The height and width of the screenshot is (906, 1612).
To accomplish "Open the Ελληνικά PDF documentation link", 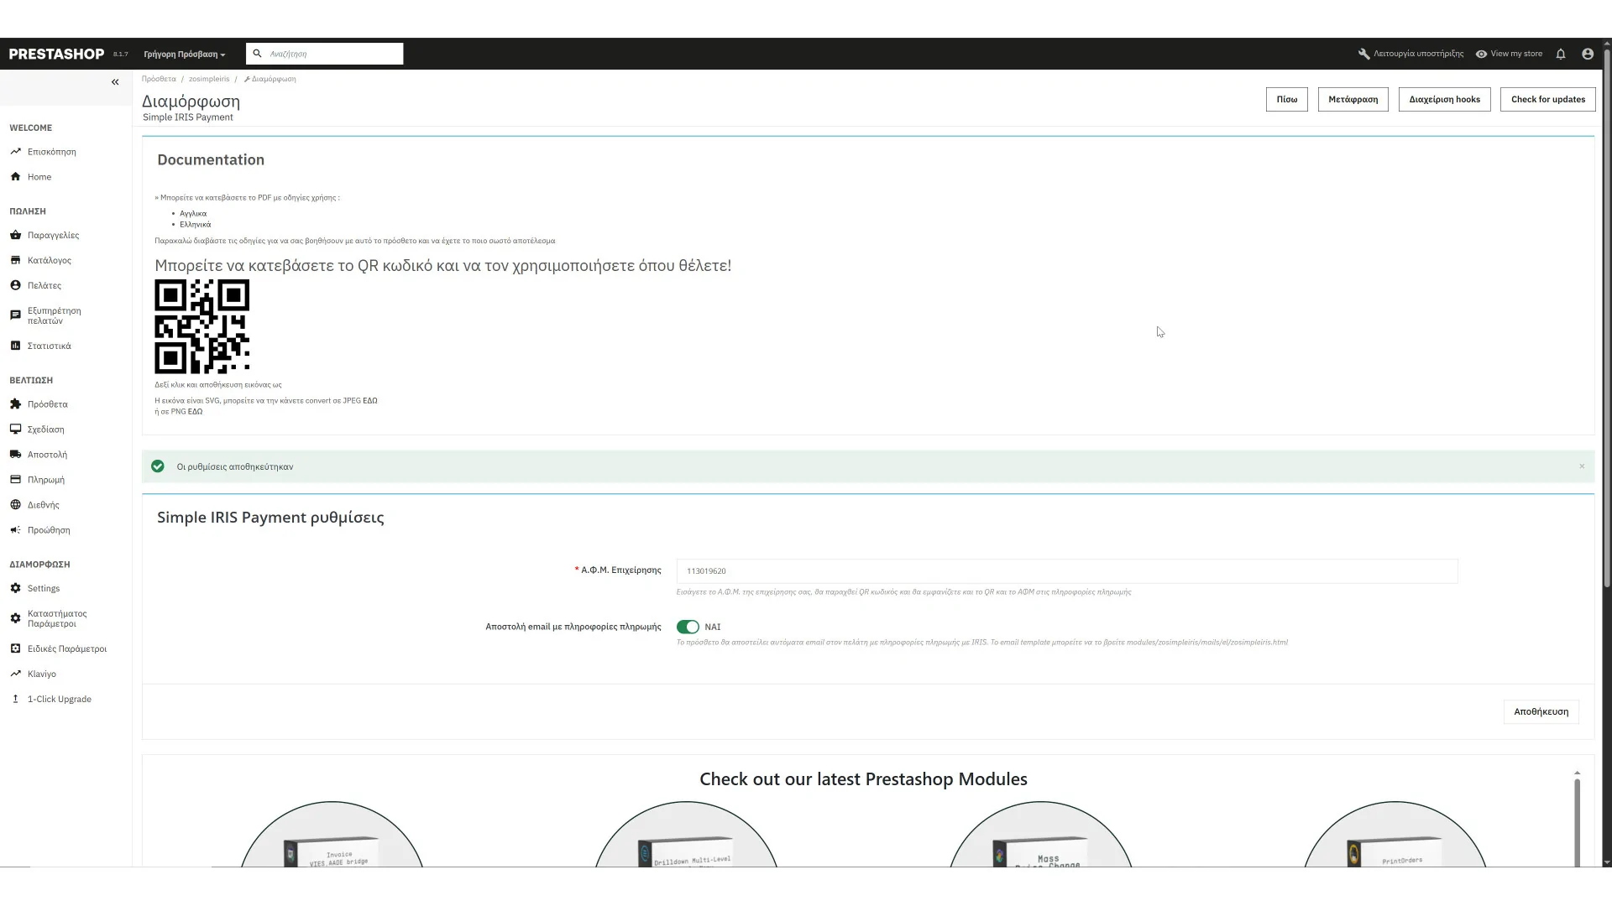I will click(195, 225).
